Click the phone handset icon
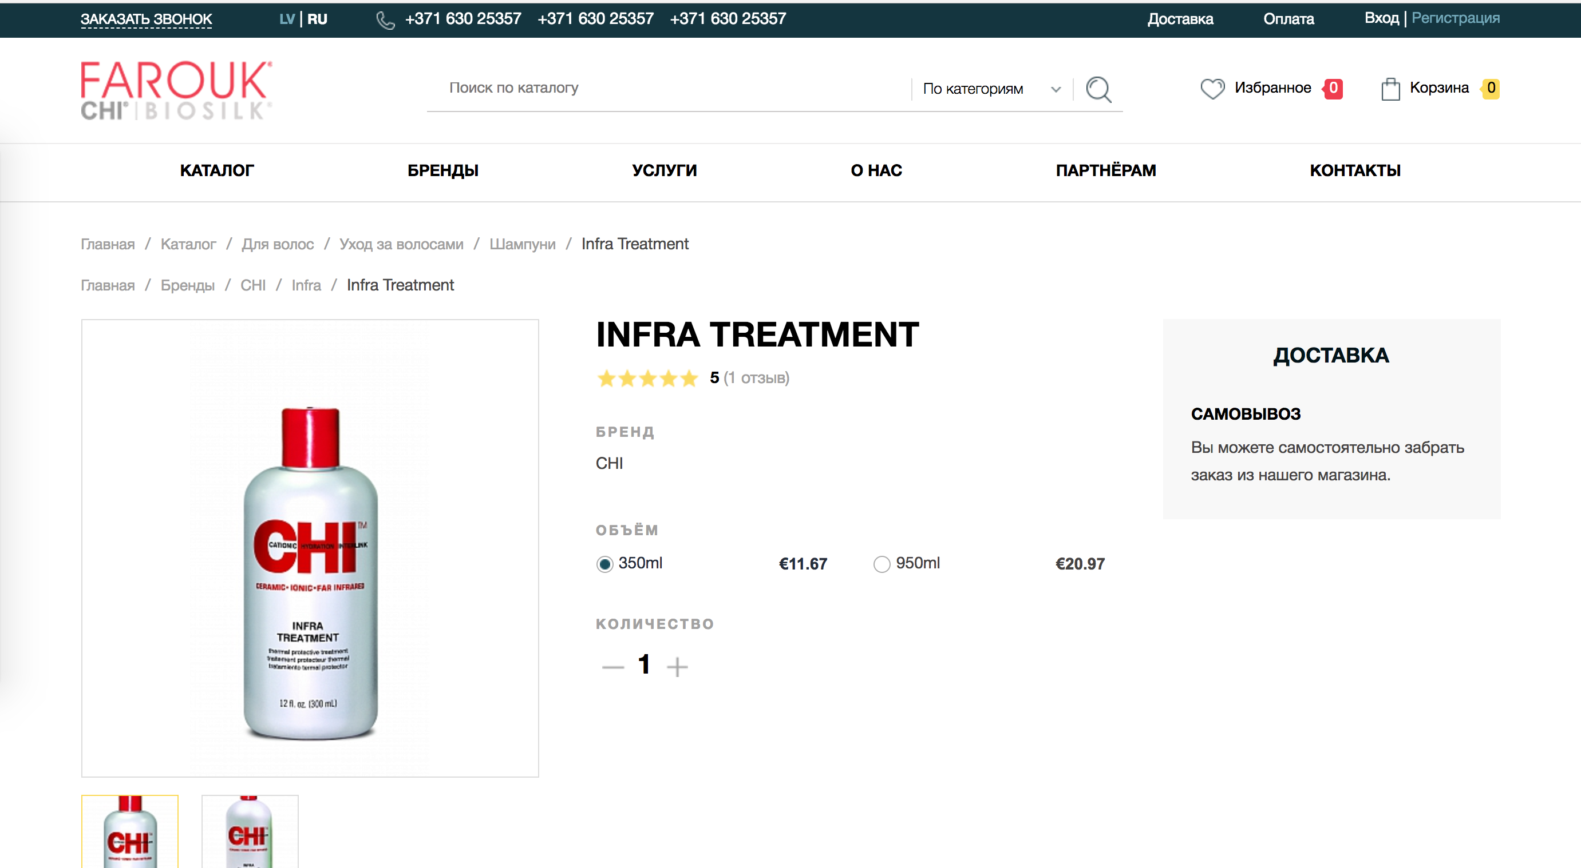 385,20
